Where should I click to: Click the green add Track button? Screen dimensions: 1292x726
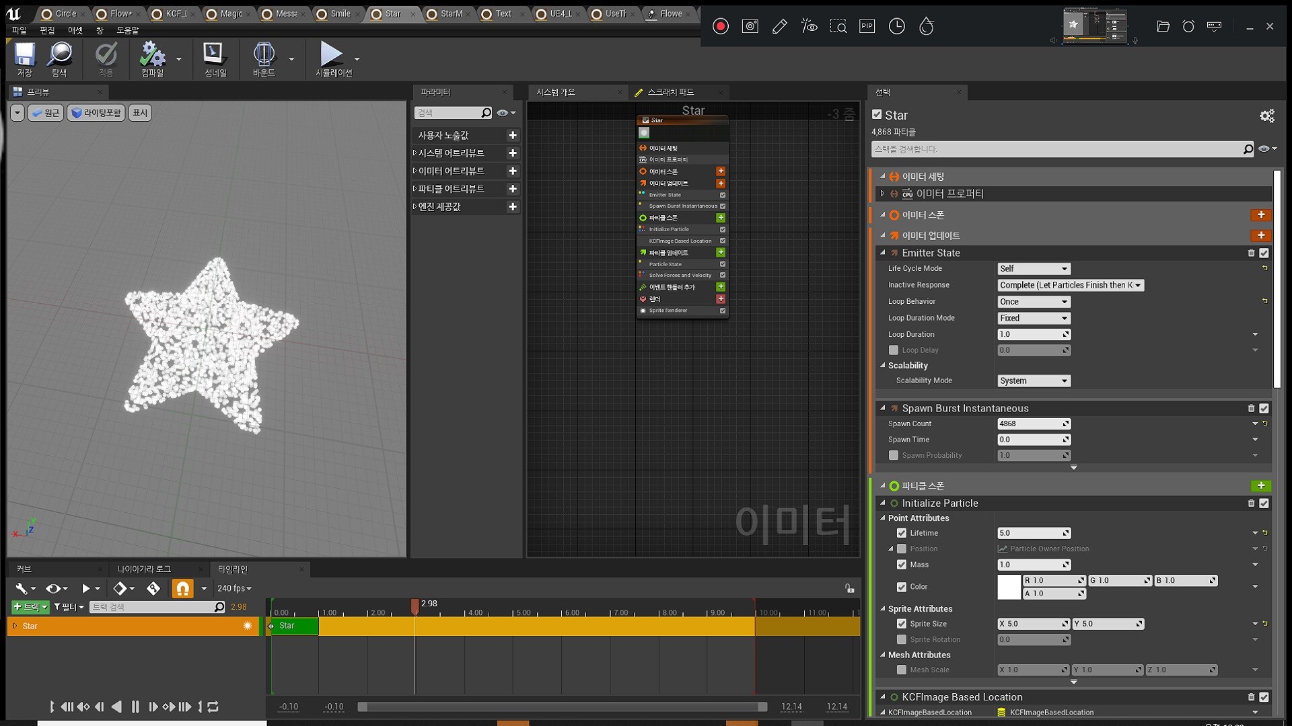pos(30,607)
